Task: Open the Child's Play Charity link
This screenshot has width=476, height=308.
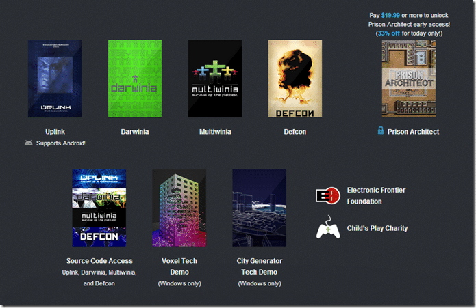Action: tap(377, 228)
